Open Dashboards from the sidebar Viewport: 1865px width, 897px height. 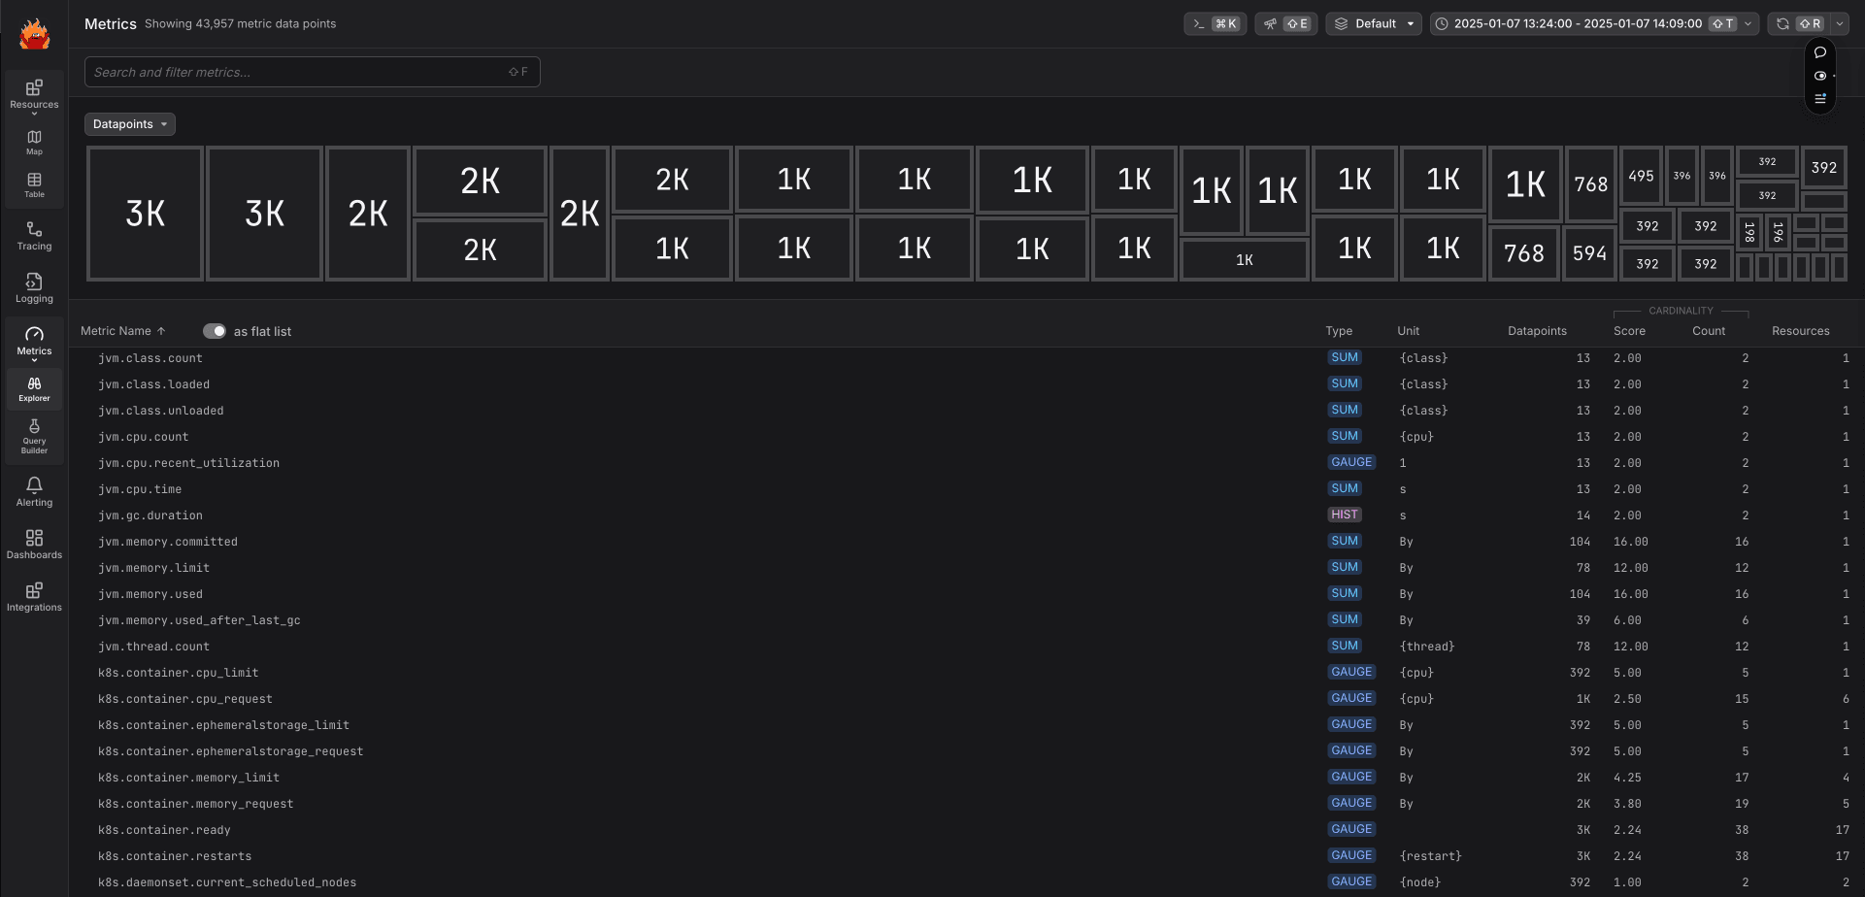(x=34, y=545)
